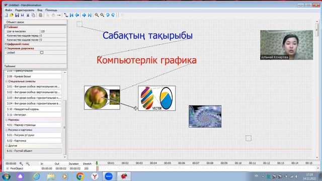Select 5.01 - Рисунок от руки item
Viewport: 322px width, 181px height.
point(33,135)
